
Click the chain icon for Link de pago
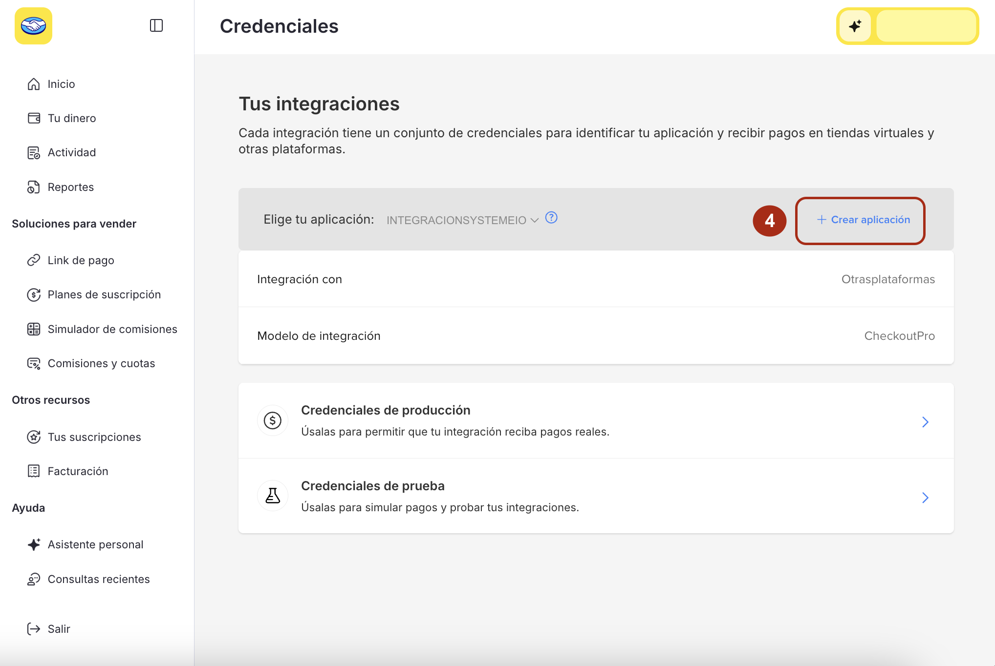[x=34, y=260]
